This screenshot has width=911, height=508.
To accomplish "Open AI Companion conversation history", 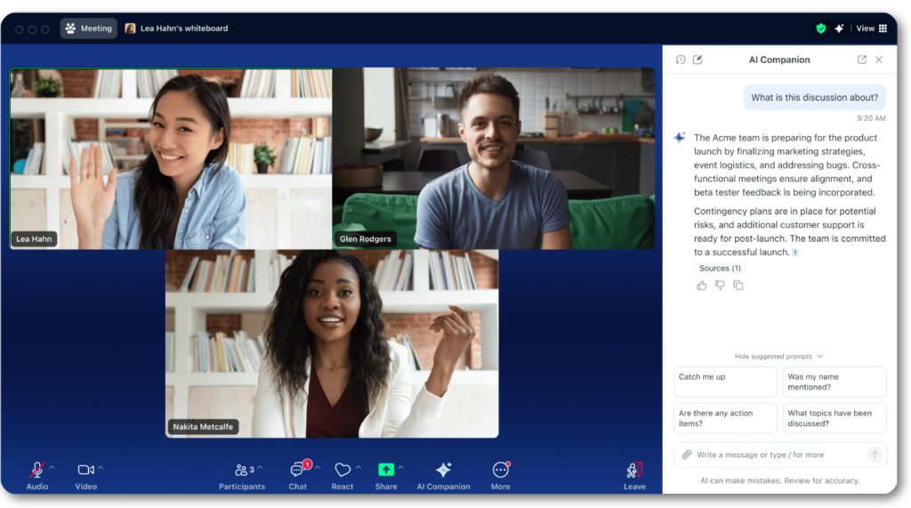I will tap(681, 60).
